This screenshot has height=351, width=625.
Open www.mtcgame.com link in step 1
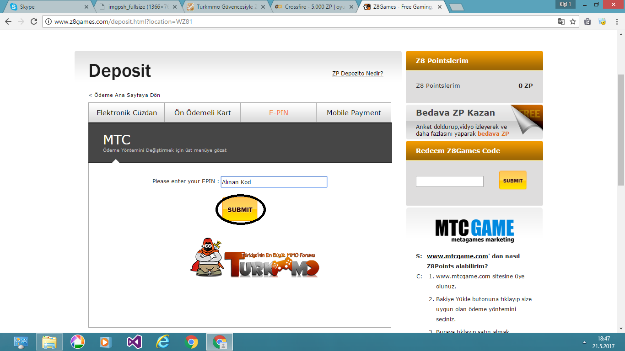(463, 276)
